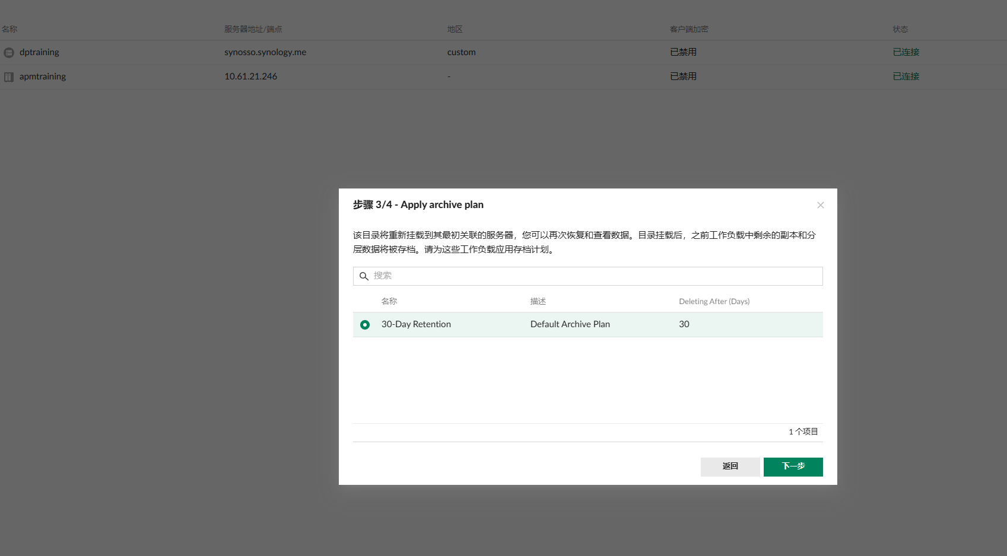Select the 30-Day Retention radio button
Screen dimensions: 1007x556
[x=365, y=325]
